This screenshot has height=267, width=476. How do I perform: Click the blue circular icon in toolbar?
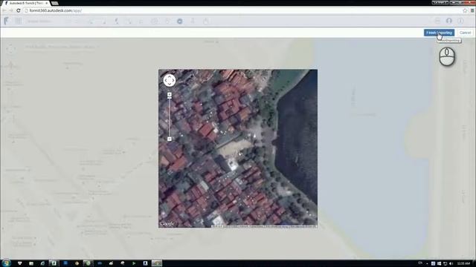180,22
